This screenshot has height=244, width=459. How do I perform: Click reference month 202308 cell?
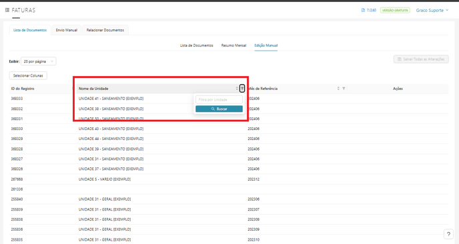[254, 219]
